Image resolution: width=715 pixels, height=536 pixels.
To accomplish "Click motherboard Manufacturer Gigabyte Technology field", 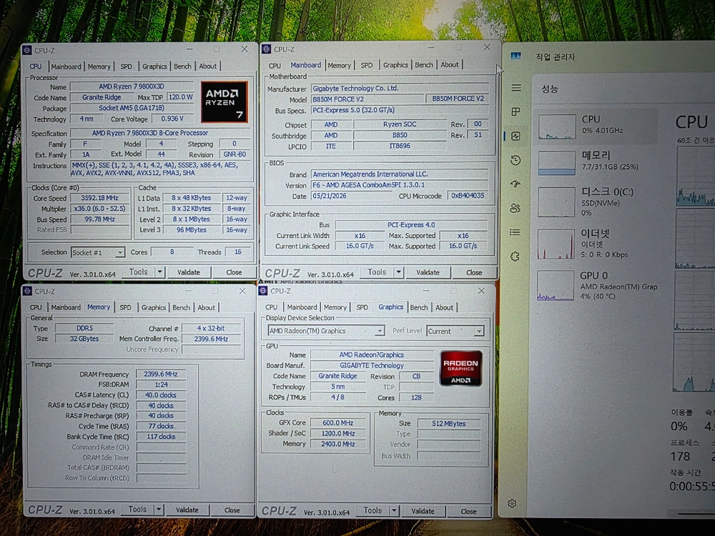I will click(400, 89).
